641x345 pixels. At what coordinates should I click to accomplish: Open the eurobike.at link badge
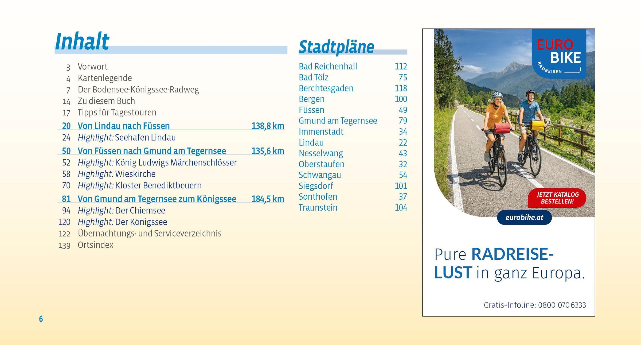[x=524, y=218]
